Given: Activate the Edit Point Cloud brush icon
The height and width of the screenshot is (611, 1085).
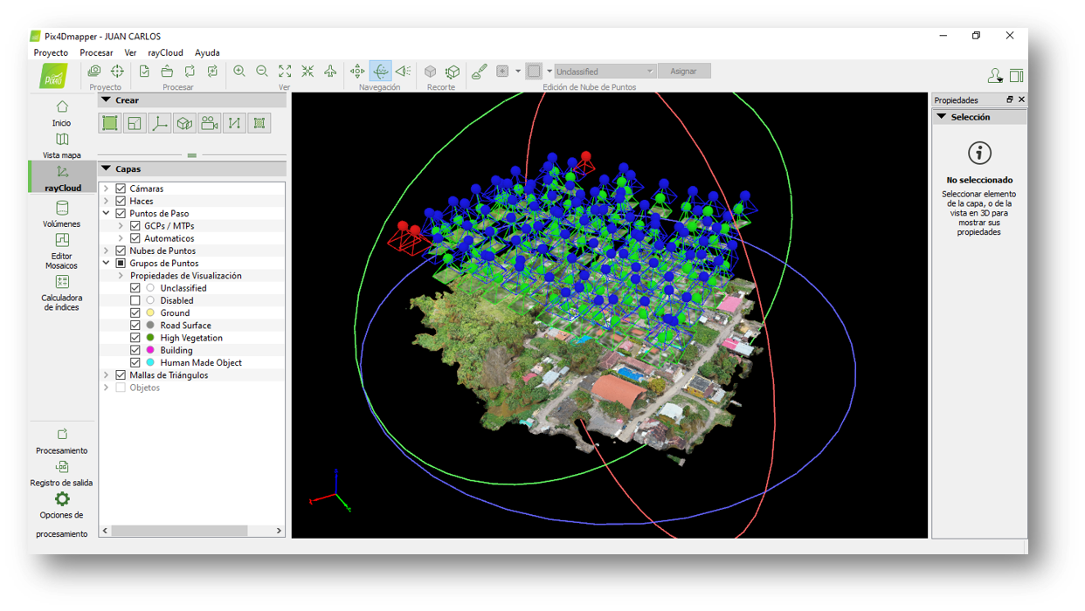Looking at the screenshot, I should coord(480,72).
